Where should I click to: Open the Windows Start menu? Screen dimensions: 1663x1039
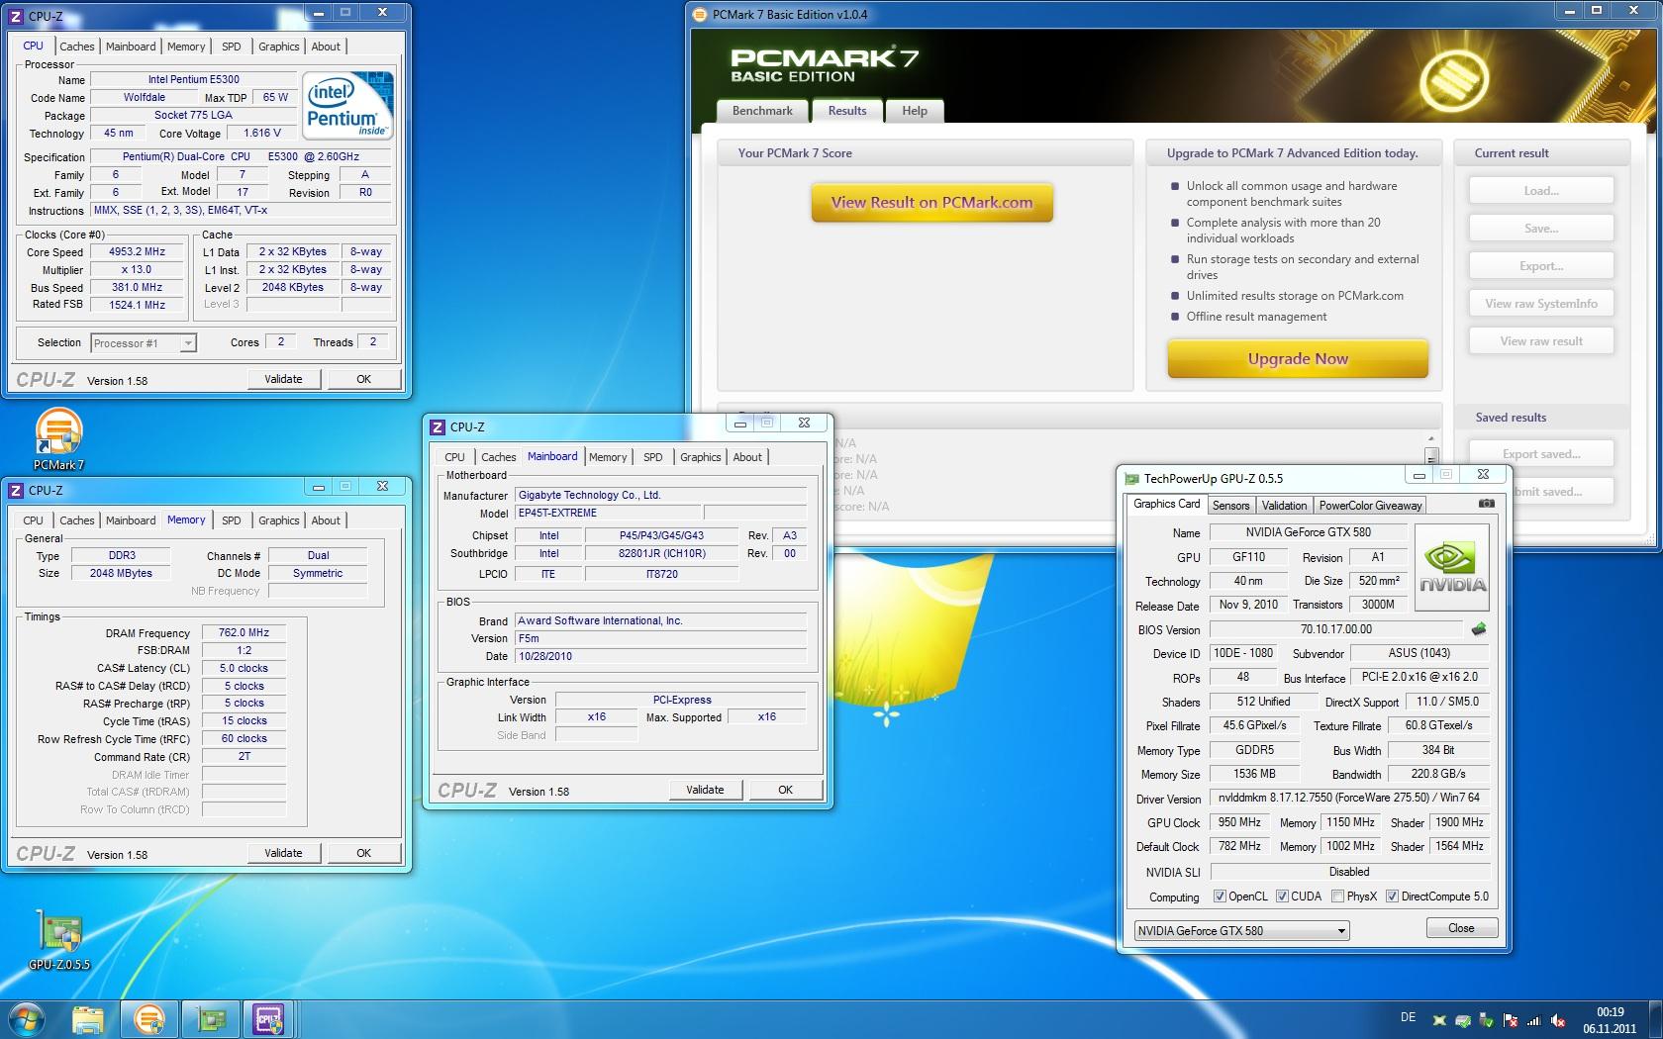tap(28, 1019)
